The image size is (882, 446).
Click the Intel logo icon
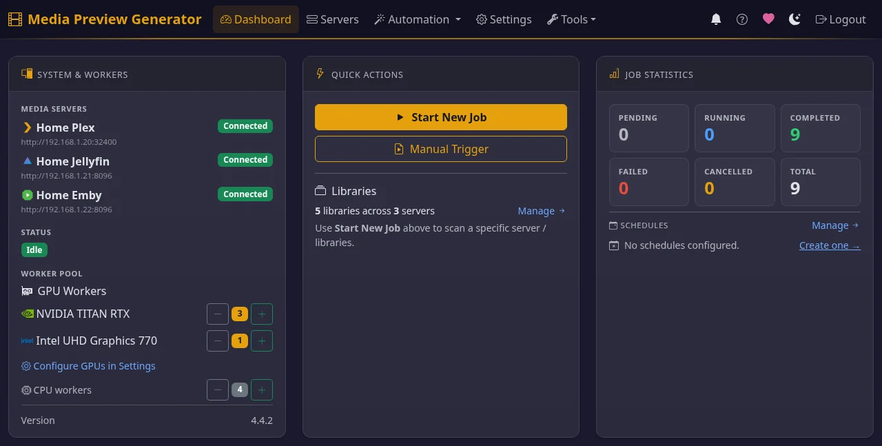pos(27,341)
